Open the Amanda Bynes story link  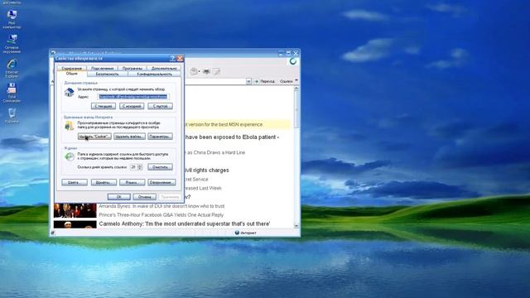(x=161, y=206)
